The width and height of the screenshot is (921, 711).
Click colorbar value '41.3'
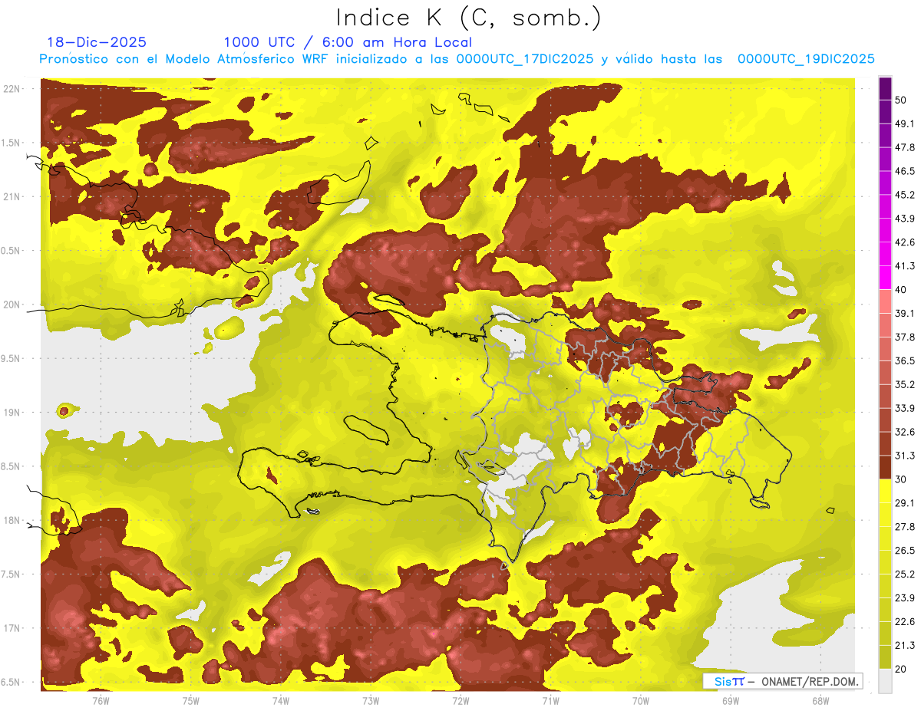tap(904, 266)
